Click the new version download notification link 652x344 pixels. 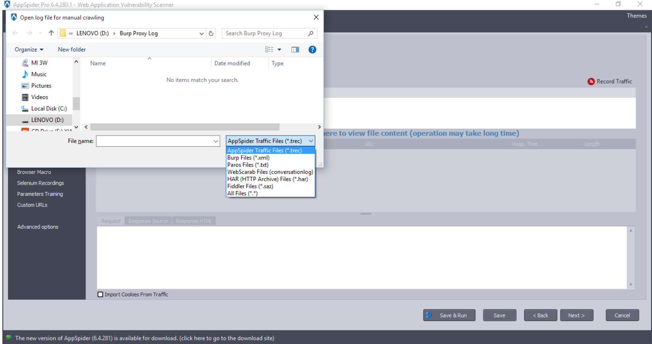[145, 338]
